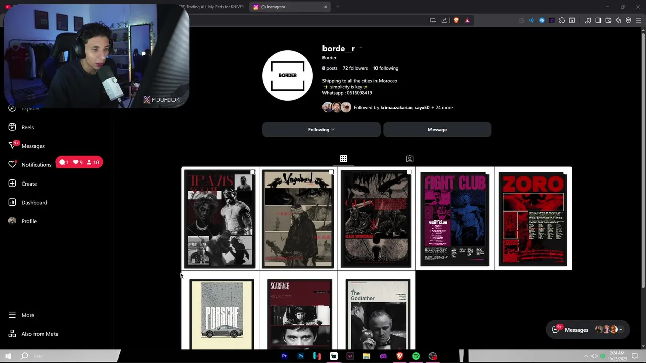
Task: Open the Scarface poster post
Action: (298, 311)
